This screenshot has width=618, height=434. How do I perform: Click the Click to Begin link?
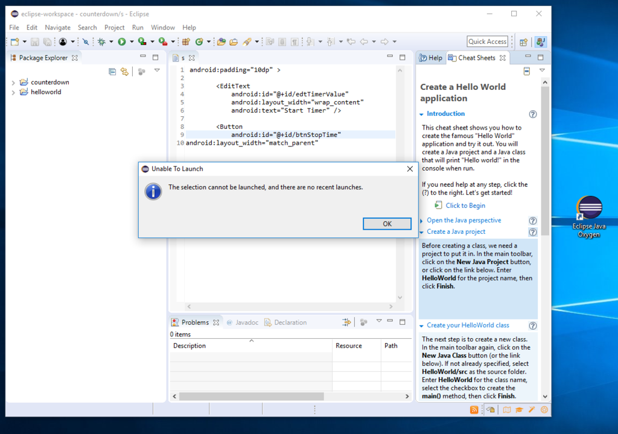click(465, 206)
